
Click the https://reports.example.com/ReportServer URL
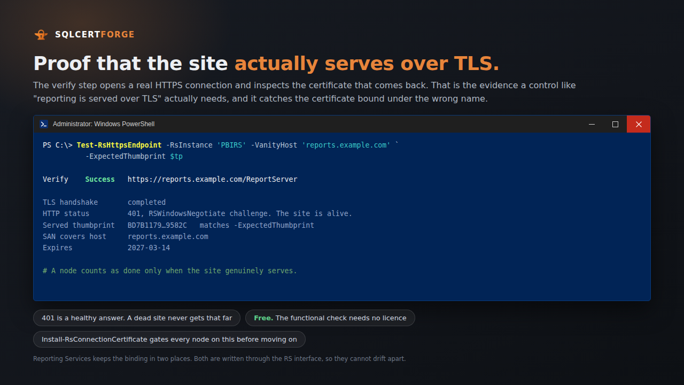click(213, 179)
